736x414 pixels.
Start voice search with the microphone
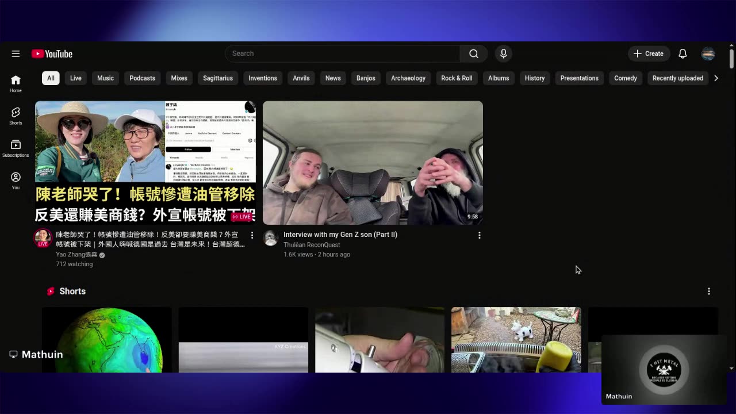click(504, 53)
